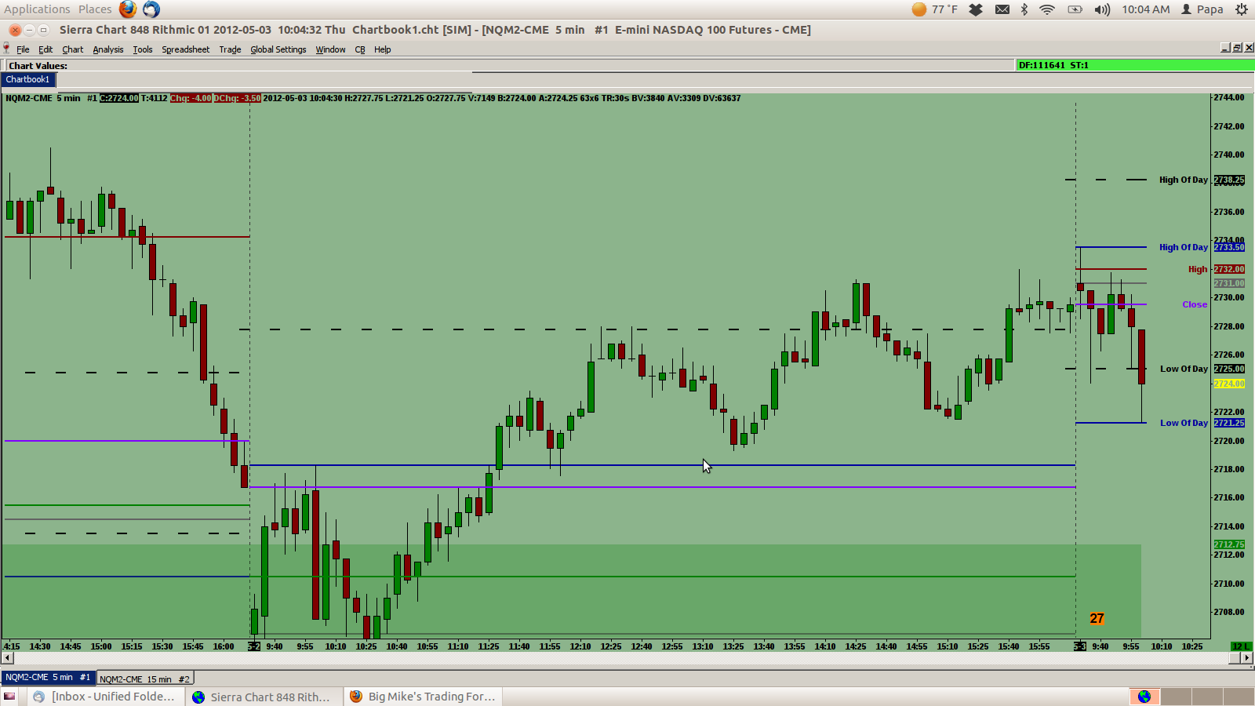1255x706 pixels.
Task: Open the sound volume indicator
Action: [x=1102, y=9]
